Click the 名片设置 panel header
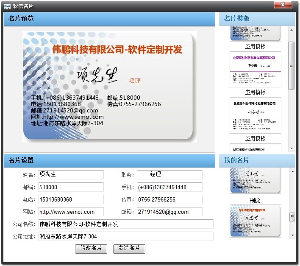This screenshot has height=266, width=300. [x=109, y=161]
